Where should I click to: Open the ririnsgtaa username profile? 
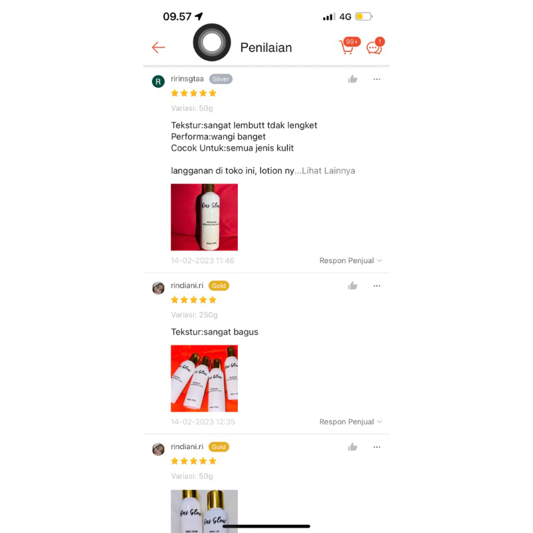click(187, 79)
